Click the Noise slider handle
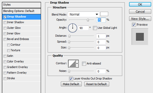153x93 pixels. coord(69,71)
